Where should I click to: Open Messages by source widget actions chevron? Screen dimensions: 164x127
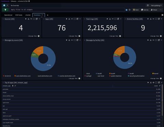pos(80,40)
